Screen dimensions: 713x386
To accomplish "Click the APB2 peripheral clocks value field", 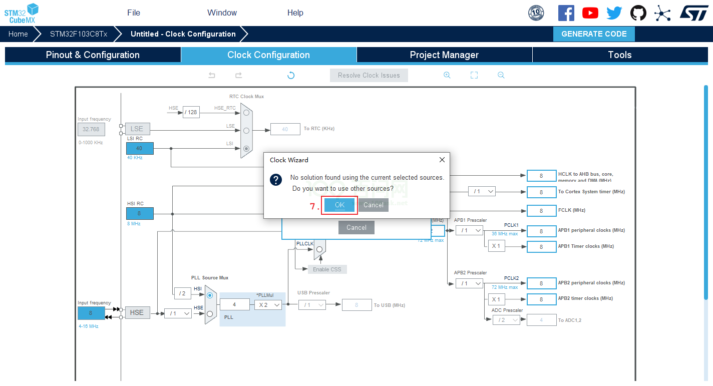I will click(x=541, y=283).
